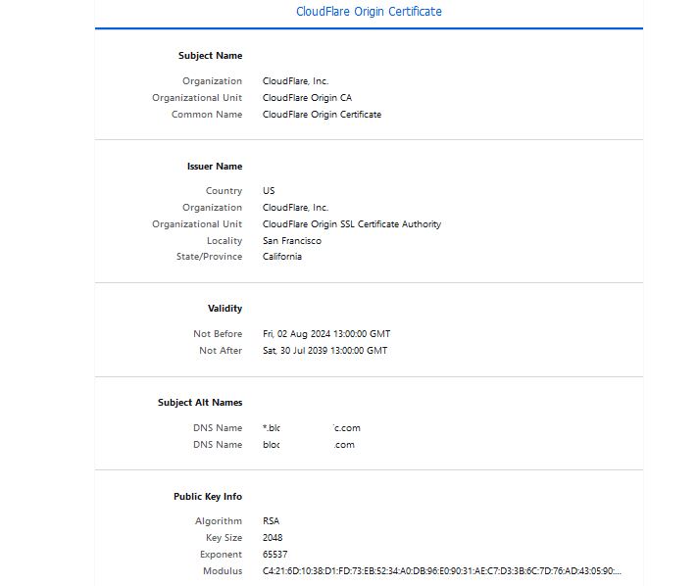This screenshot has width=698, height=586.
Task: Click the 'State/Province' field label
Action: [x=209, y=257]
